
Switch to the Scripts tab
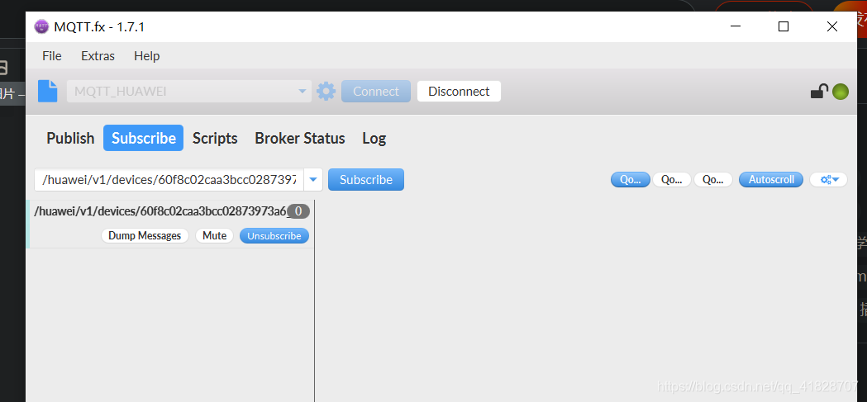(215, 138)
